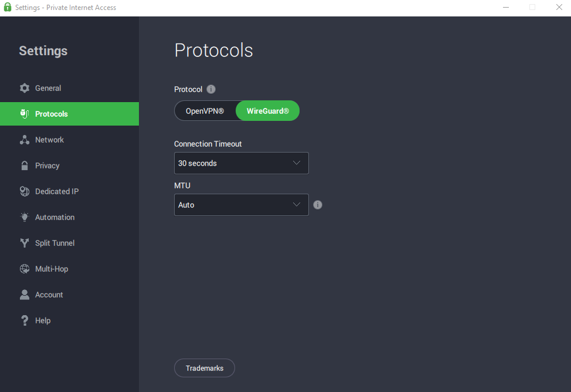
Task: Click the Trademarks button
Action: coord(205,368)
